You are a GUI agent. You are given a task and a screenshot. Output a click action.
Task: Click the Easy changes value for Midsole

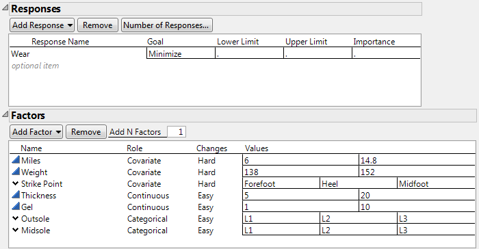click(x=205, y=231)
